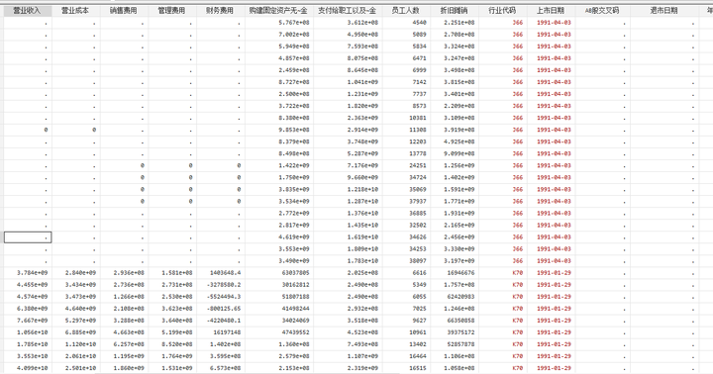Select the 退市日期 column header
Viewport: 713px width, 374px height.
[664, 11]
